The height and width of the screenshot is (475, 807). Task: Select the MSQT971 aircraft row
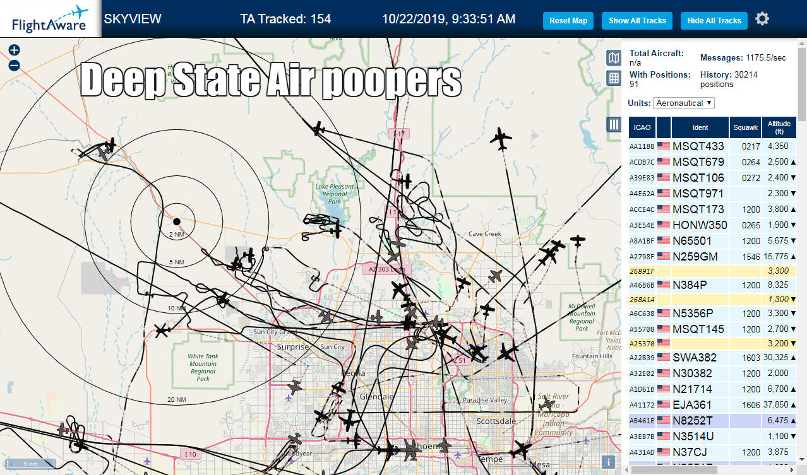[712, 193]
